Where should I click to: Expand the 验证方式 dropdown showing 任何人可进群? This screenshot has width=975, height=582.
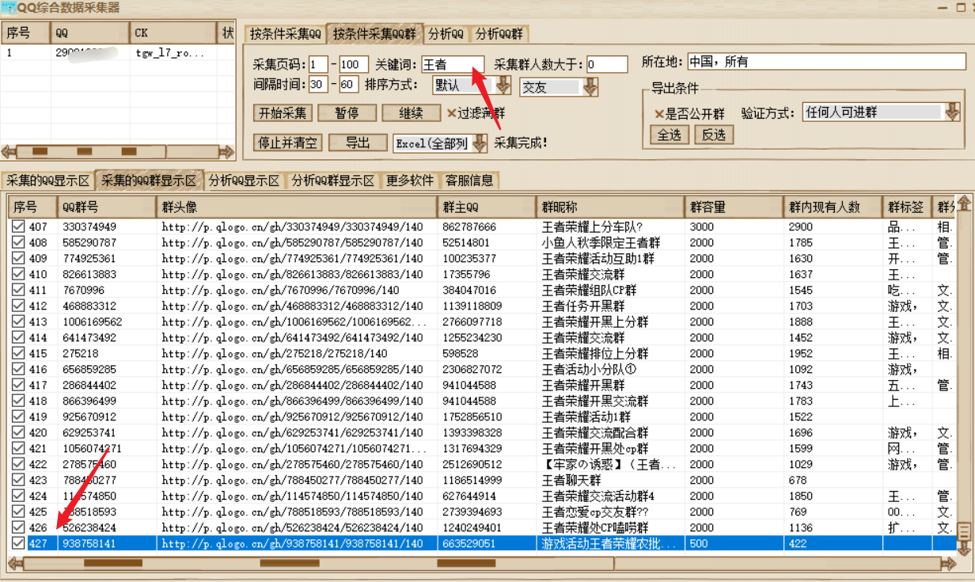coord(952,112)
